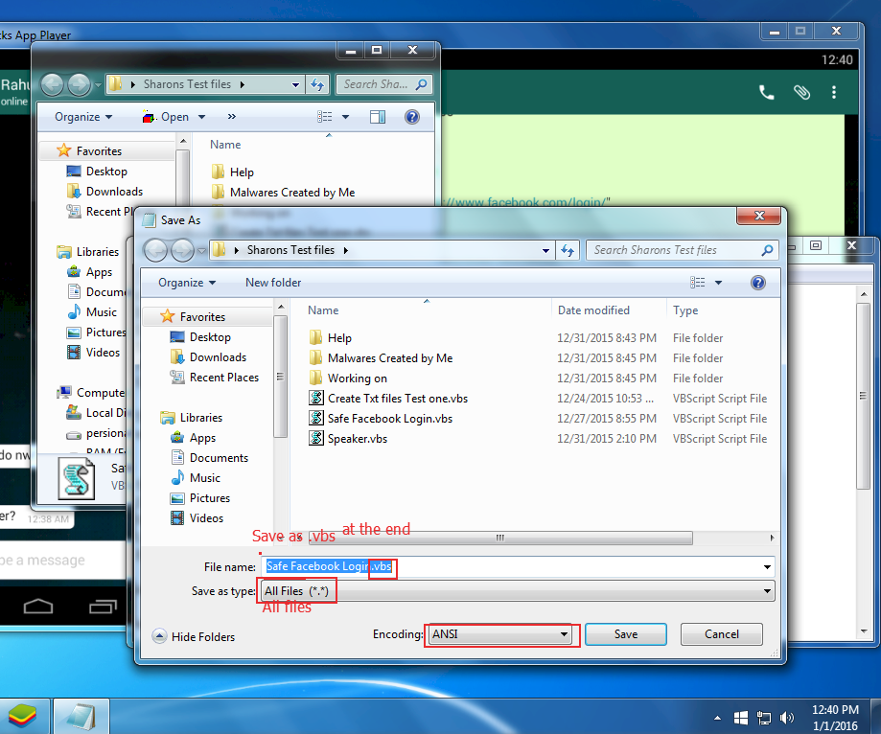Viewport: 881px width, 734px height.
Task: Click the Save button in Save As dialog
Action: pyautogui.click(x=625, y=634)
